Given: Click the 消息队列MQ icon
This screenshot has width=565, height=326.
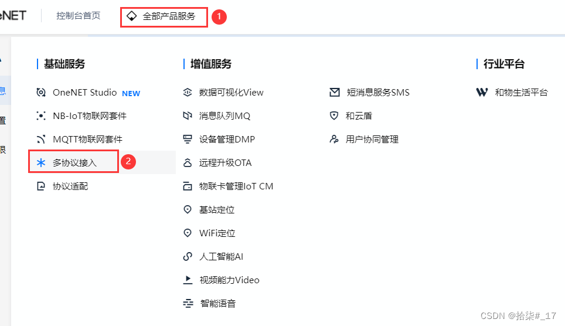Looking at the screenshot, I should (188, 116).
